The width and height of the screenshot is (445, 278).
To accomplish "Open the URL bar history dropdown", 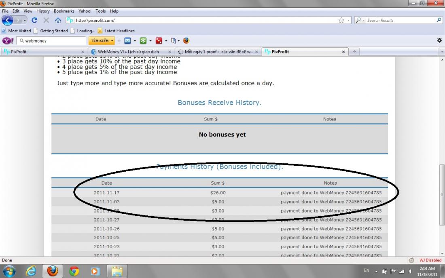I will [x=348, y=20].
